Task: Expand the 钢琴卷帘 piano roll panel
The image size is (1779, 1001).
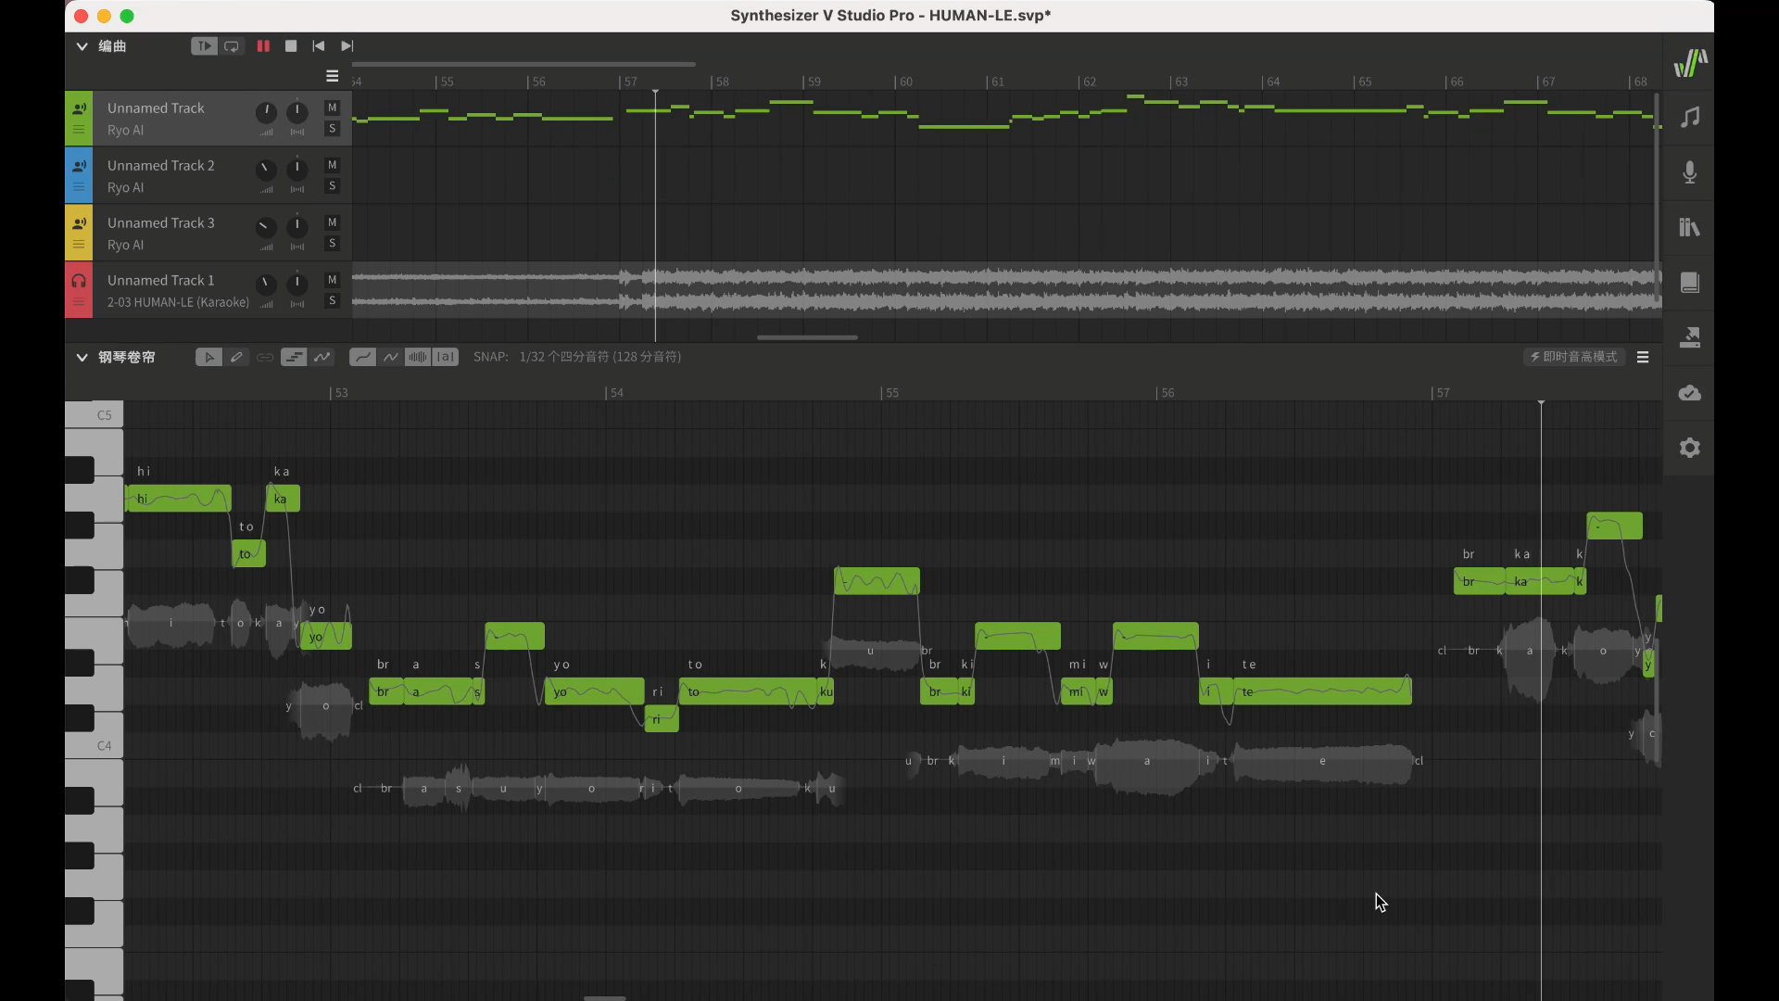Action: pyautogui.click(x=82, y=356)
